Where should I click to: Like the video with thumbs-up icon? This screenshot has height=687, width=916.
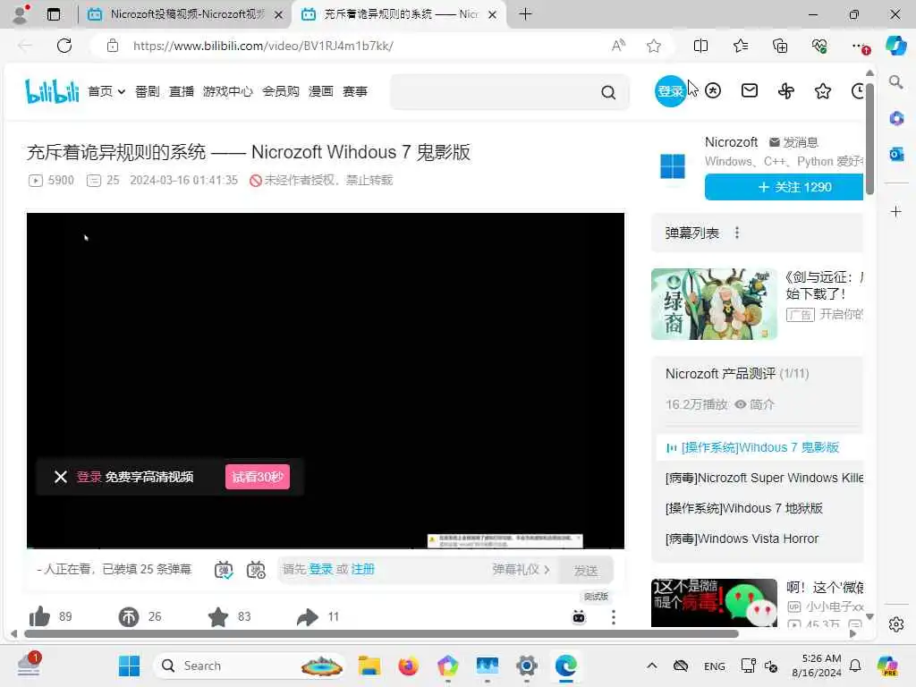pyautogui.click(x=39, y=616)
